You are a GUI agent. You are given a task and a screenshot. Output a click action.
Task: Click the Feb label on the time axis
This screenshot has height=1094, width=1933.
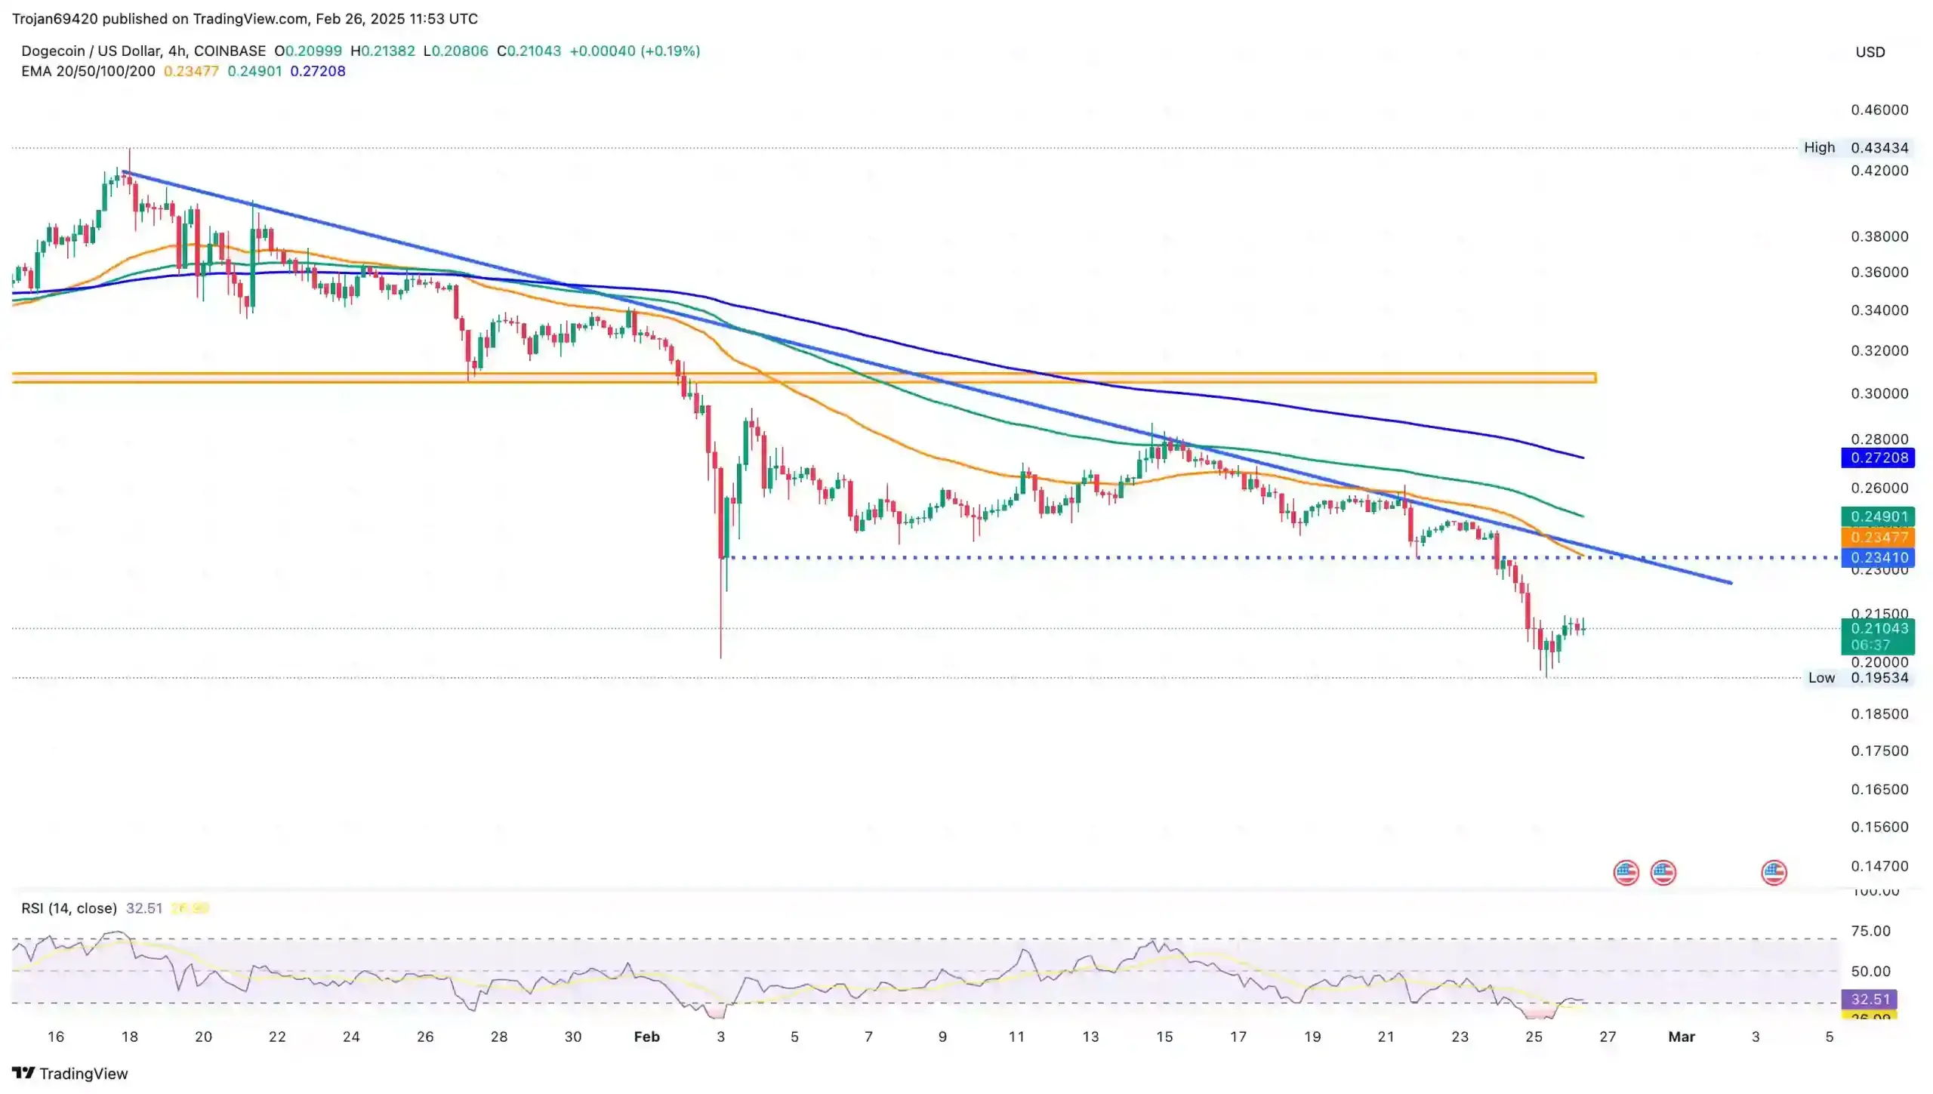(x=646, y=1037)
